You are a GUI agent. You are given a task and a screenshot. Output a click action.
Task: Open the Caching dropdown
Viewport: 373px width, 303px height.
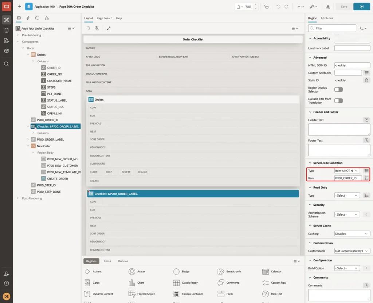coord(352,233)
